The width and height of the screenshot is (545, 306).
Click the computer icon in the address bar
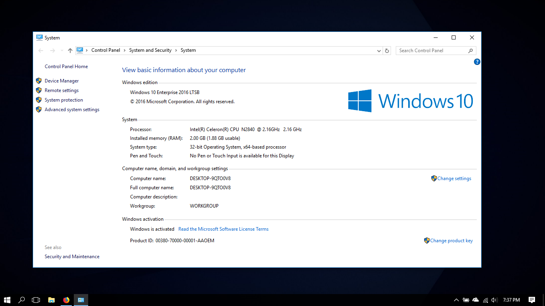click(80, 50)
